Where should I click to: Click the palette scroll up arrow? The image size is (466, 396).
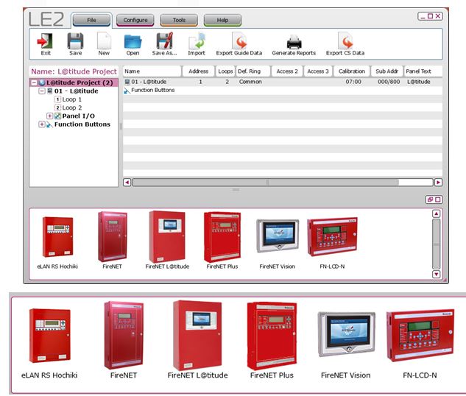[x=436, y=213]
